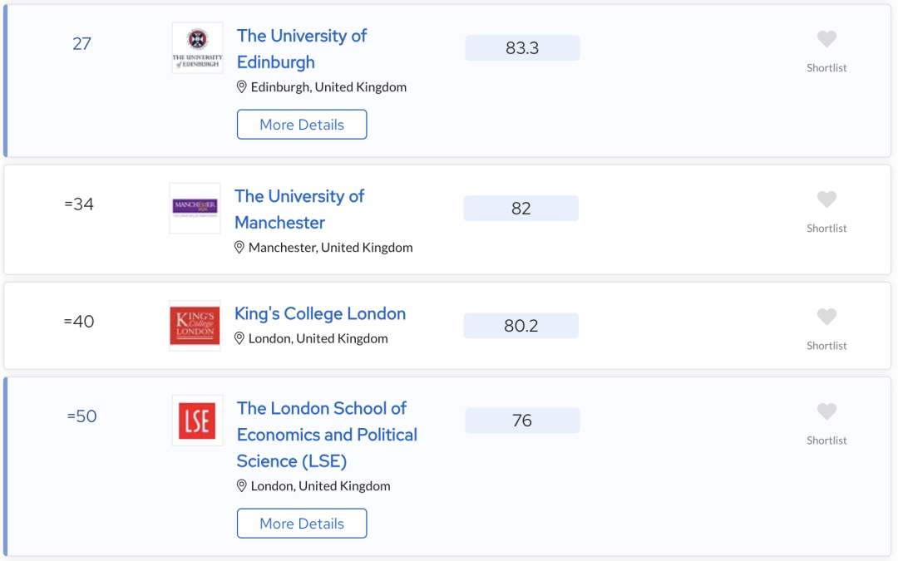Viewport: 898px width, 561px height.
Task: Shortlist The University of Manchester heart icon
Action: click(x=826, y=199)
